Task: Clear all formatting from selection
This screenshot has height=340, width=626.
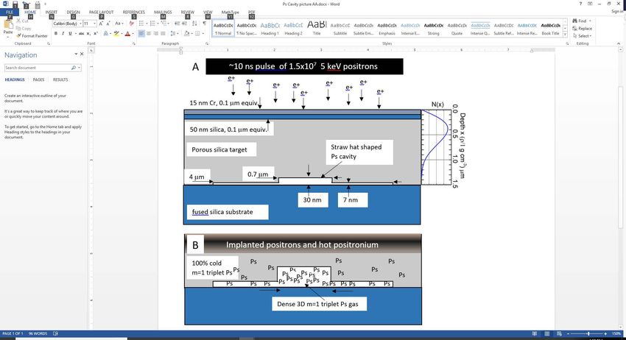Action: point(131,24)
